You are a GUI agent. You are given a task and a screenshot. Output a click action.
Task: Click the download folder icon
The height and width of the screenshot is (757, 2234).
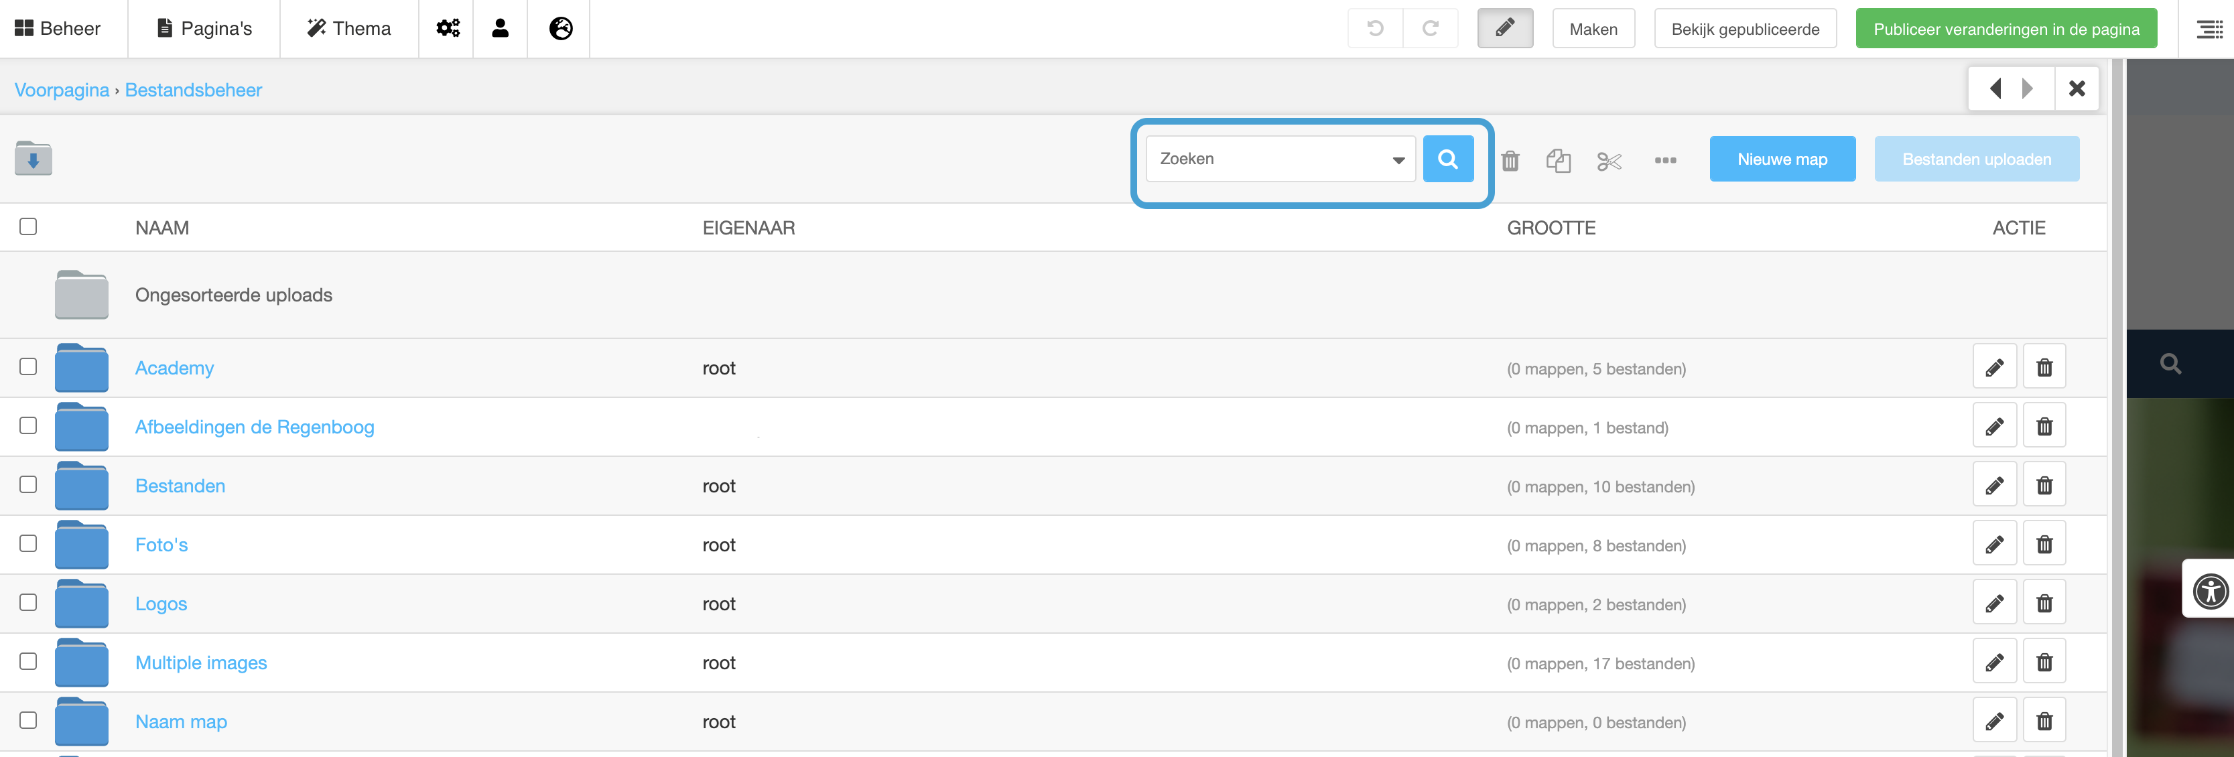click(x=33, y=159)
